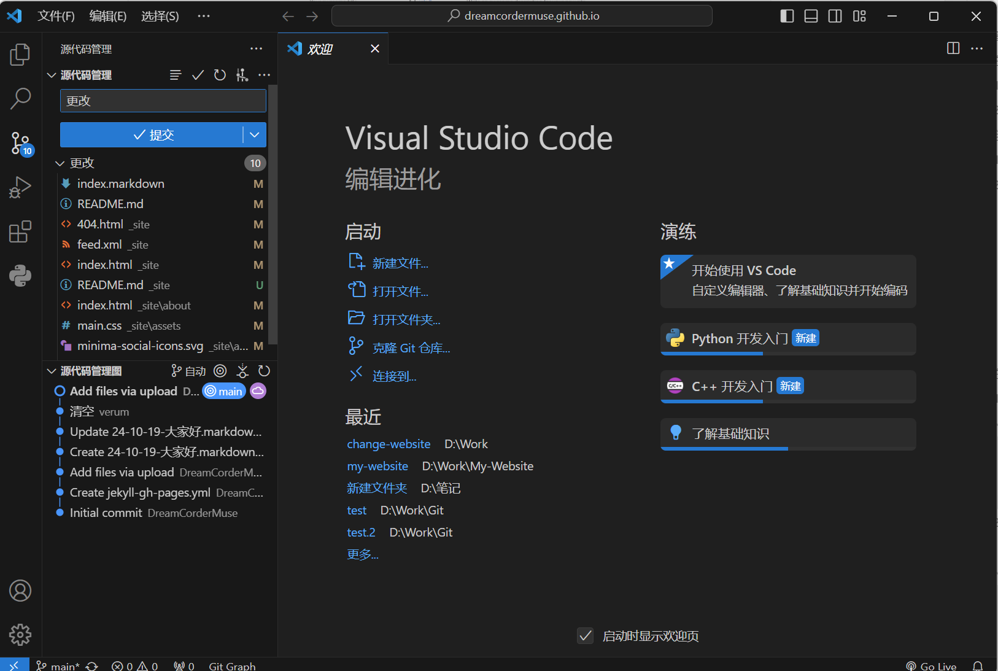Click 新建文件... link
Image resolution: width=998 pixels, height=671 pixels.
(400, 263)
